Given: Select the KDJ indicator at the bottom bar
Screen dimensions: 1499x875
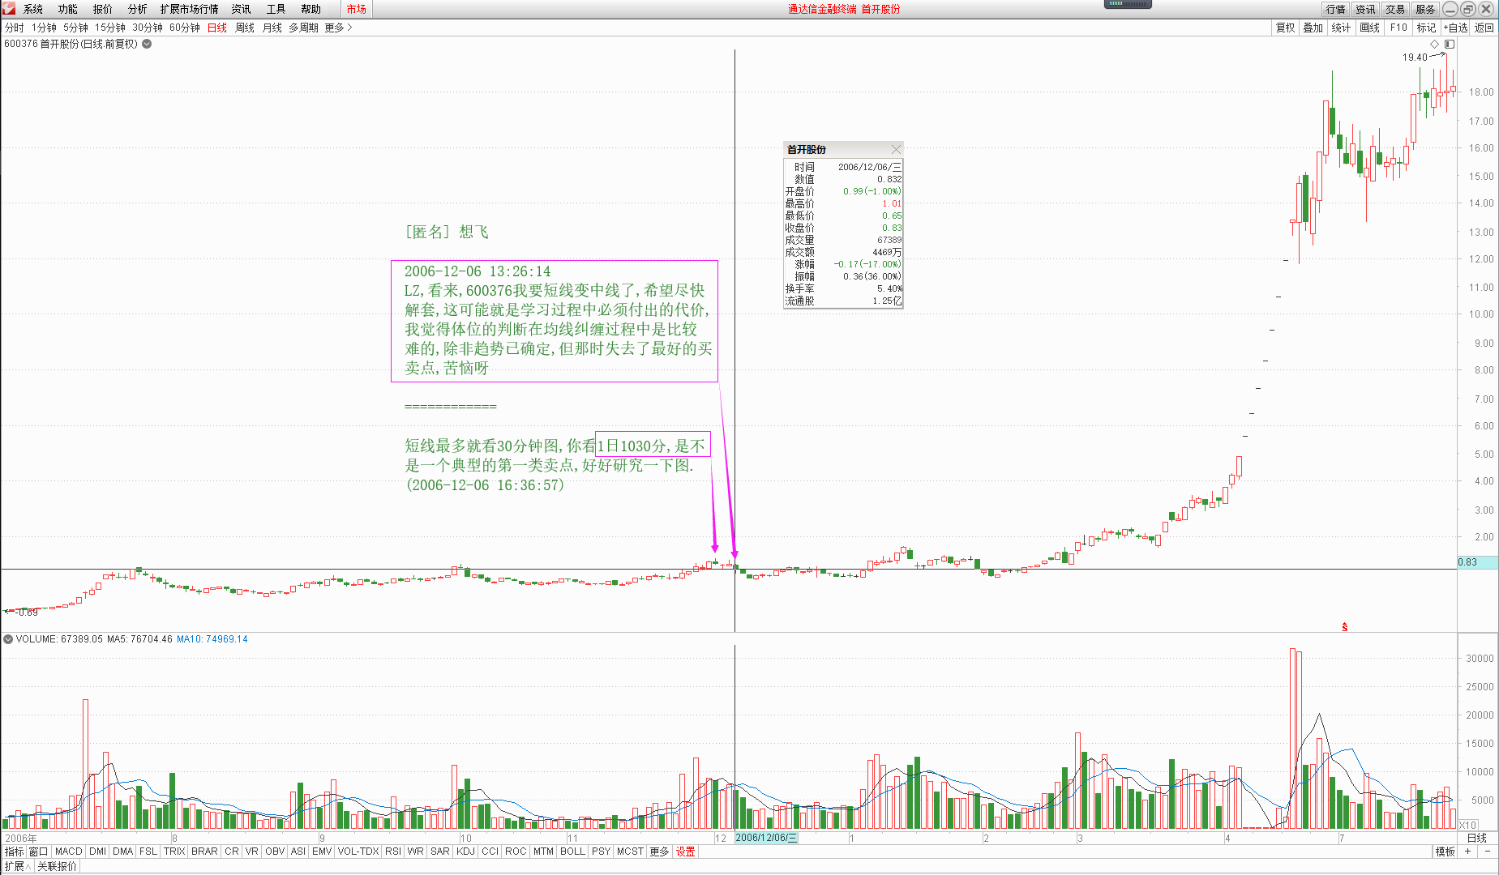Looking at the screenshot, I should [465, 852].
